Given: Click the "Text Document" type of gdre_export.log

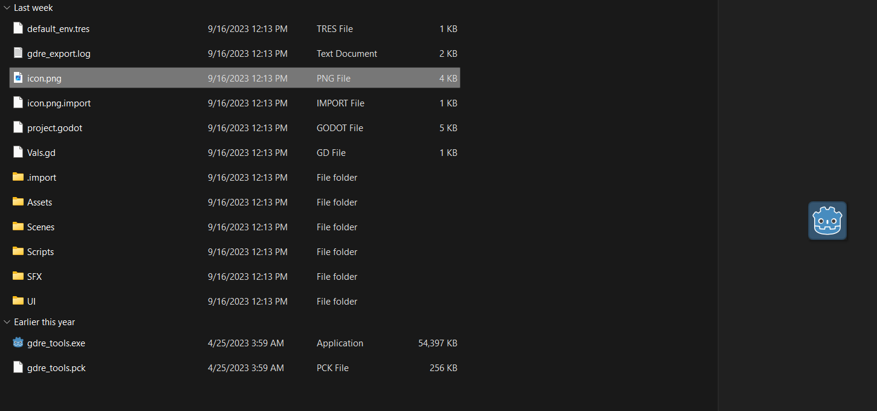Looking at the screenshot, I should [347, 54].
